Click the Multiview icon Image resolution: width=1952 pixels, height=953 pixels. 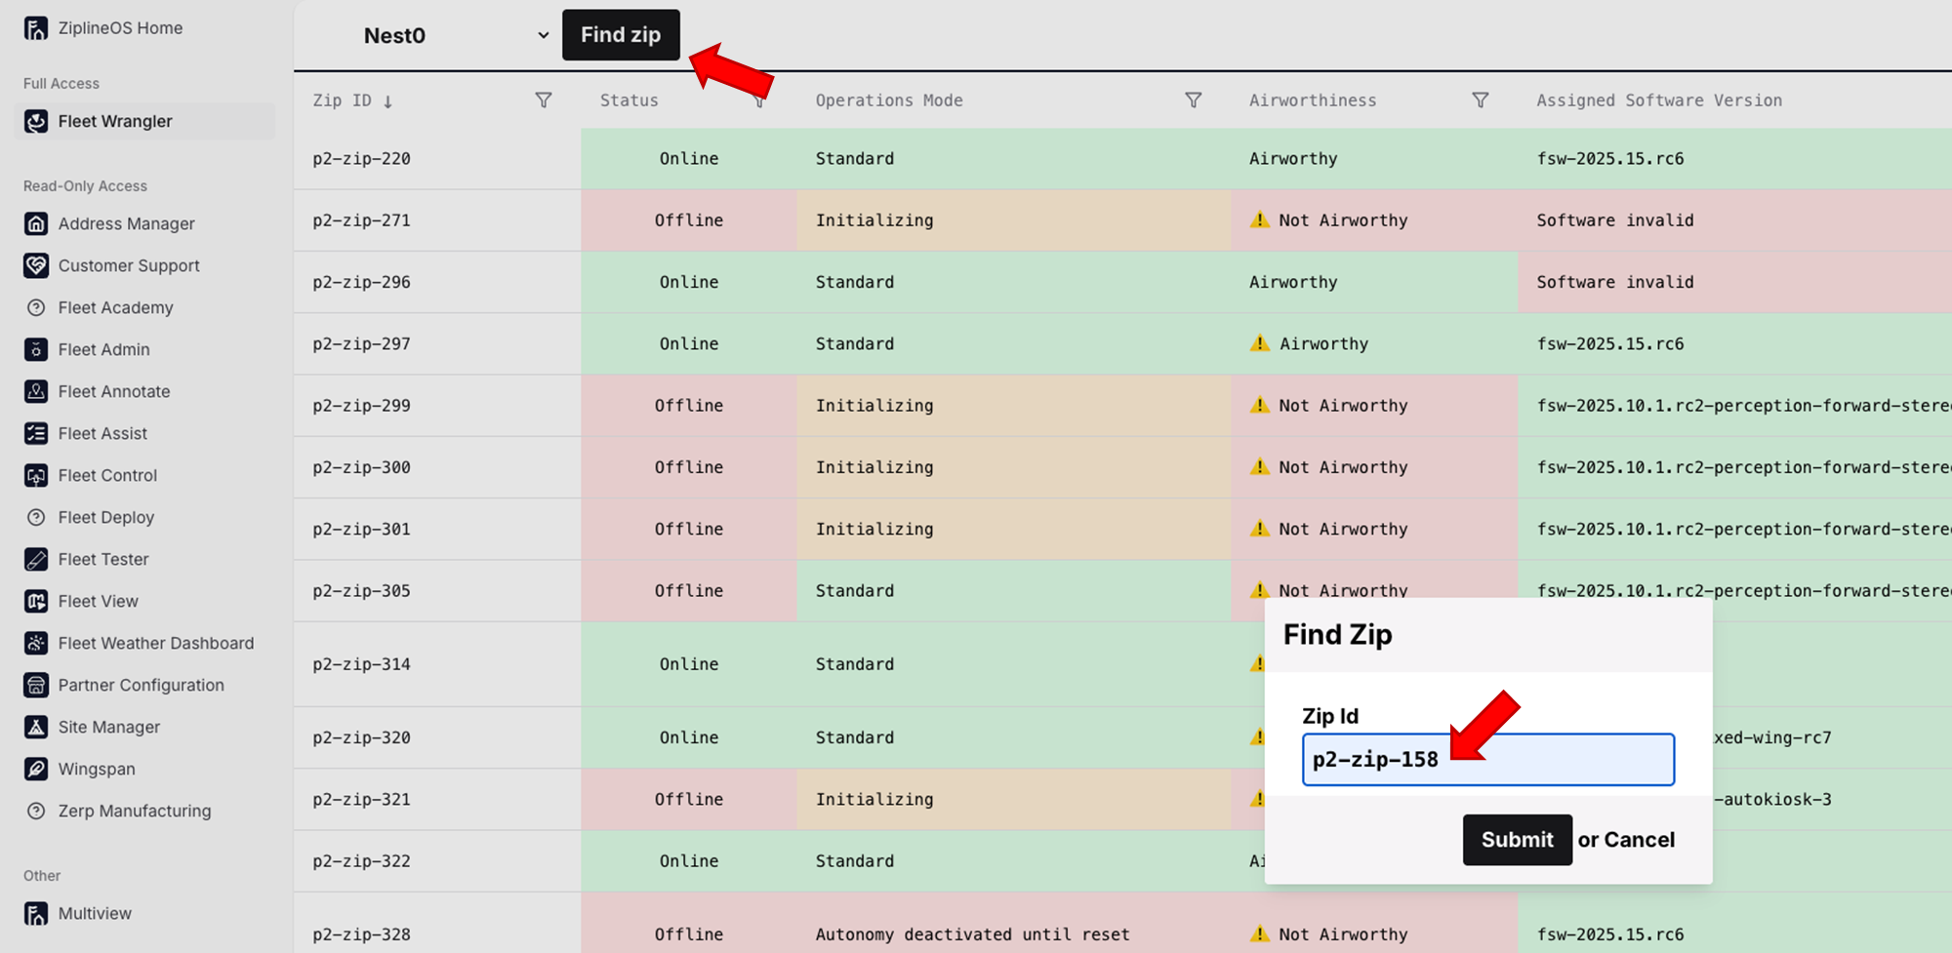pos(36,913)
